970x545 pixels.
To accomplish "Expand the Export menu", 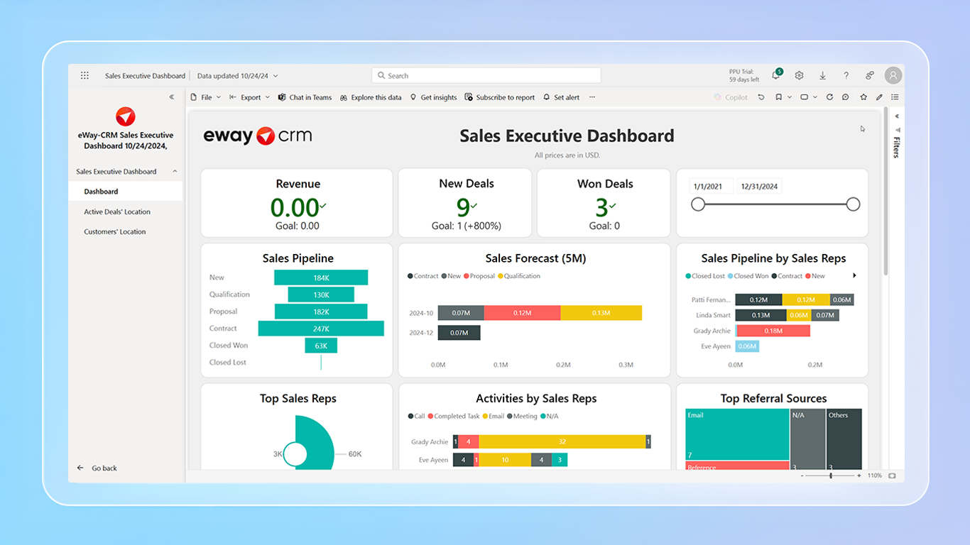I will click(250, 97).
